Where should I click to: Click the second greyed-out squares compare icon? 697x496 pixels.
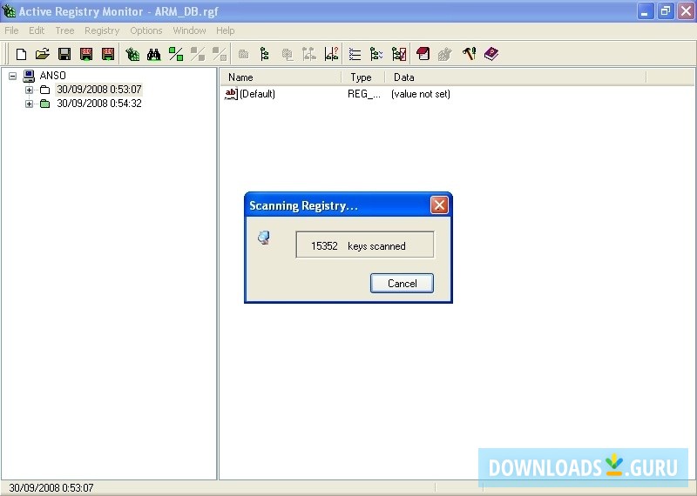point(220,54)
